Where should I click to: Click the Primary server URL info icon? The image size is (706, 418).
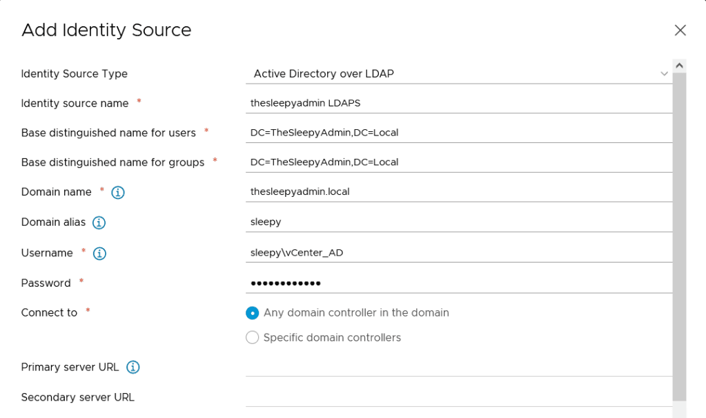[133, 368]
